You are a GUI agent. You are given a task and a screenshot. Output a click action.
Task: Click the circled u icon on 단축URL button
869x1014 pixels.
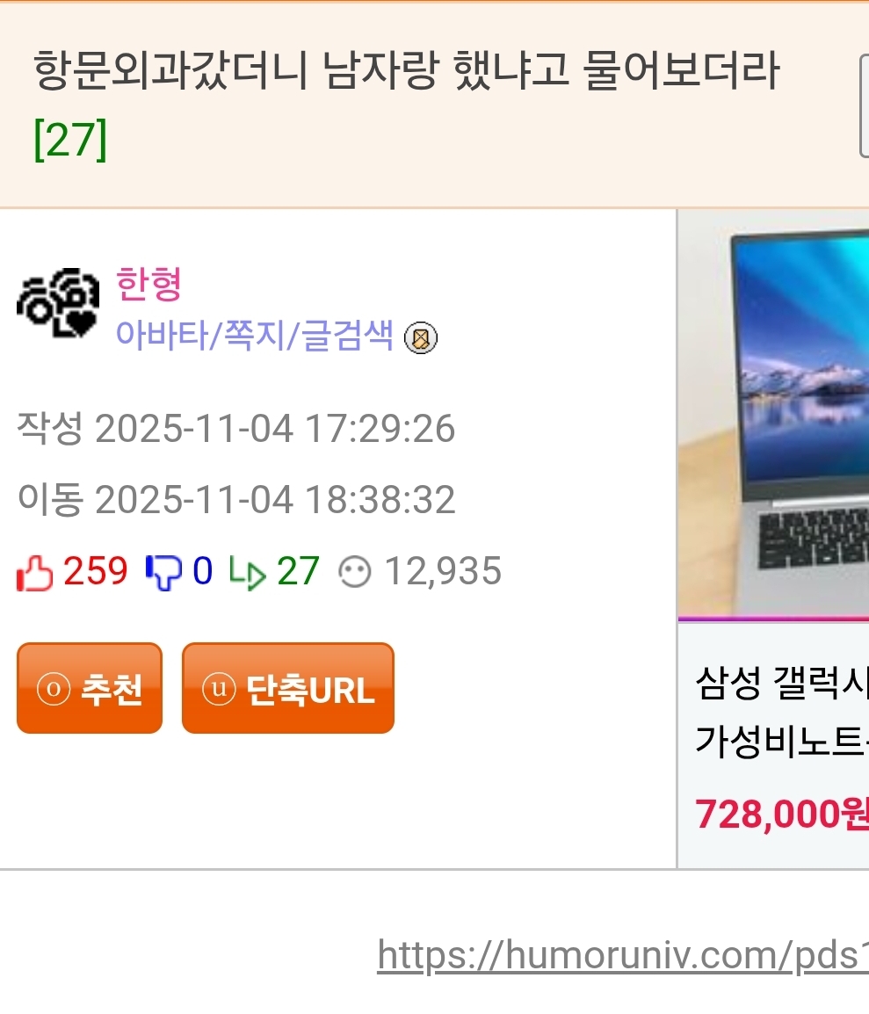(219, 689)
